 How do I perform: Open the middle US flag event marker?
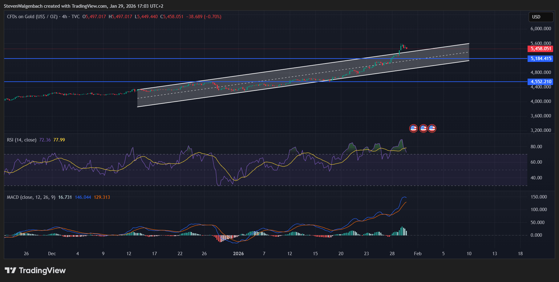click(x=423, y=128)
